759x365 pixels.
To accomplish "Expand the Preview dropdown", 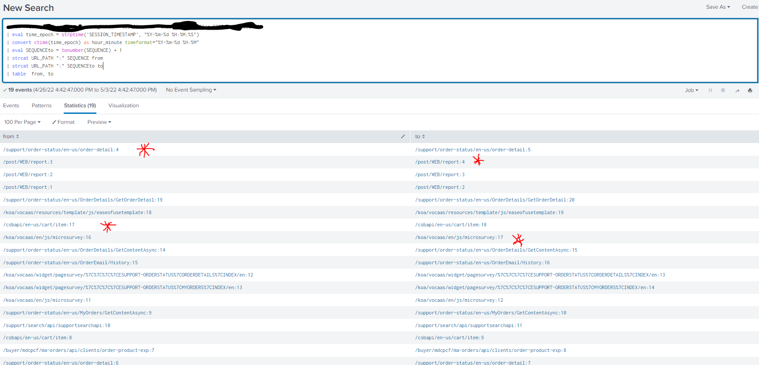I will [99, 122].
